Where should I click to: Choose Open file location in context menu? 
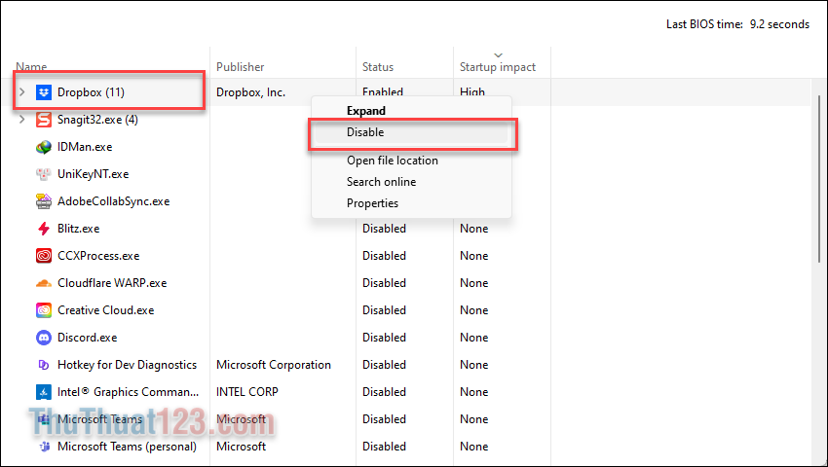tap(393, 161)
